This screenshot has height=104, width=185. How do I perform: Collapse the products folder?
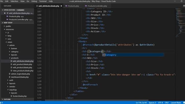pos(15,58)
